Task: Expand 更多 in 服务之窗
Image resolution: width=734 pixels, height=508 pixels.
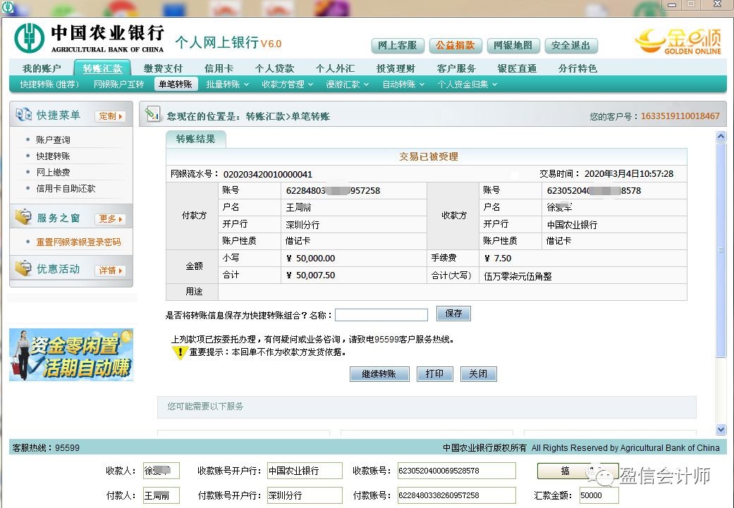Action: 111,219
